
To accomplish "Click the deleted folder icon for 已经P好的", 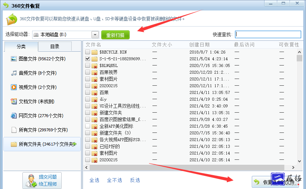I will click(x=95, y=146).
